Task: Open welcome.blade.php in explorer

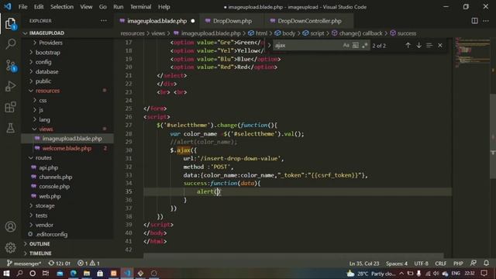Action: tap(67, 148)
